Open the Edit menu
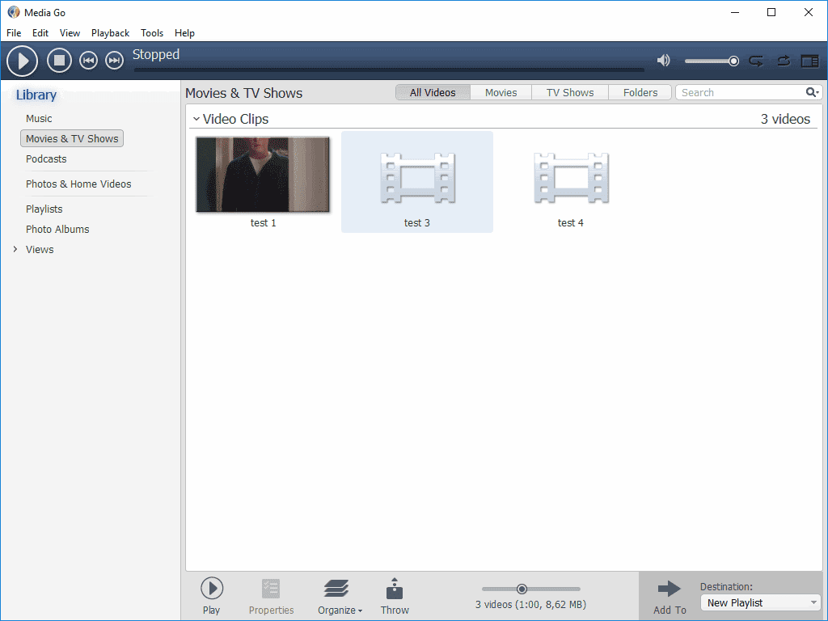Viewport: 828px width, 621px height. tap(40, 32)
